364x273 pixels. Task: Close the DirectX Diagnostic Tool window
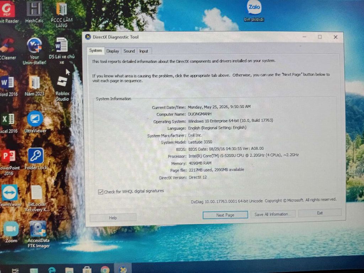pos(336,37)
